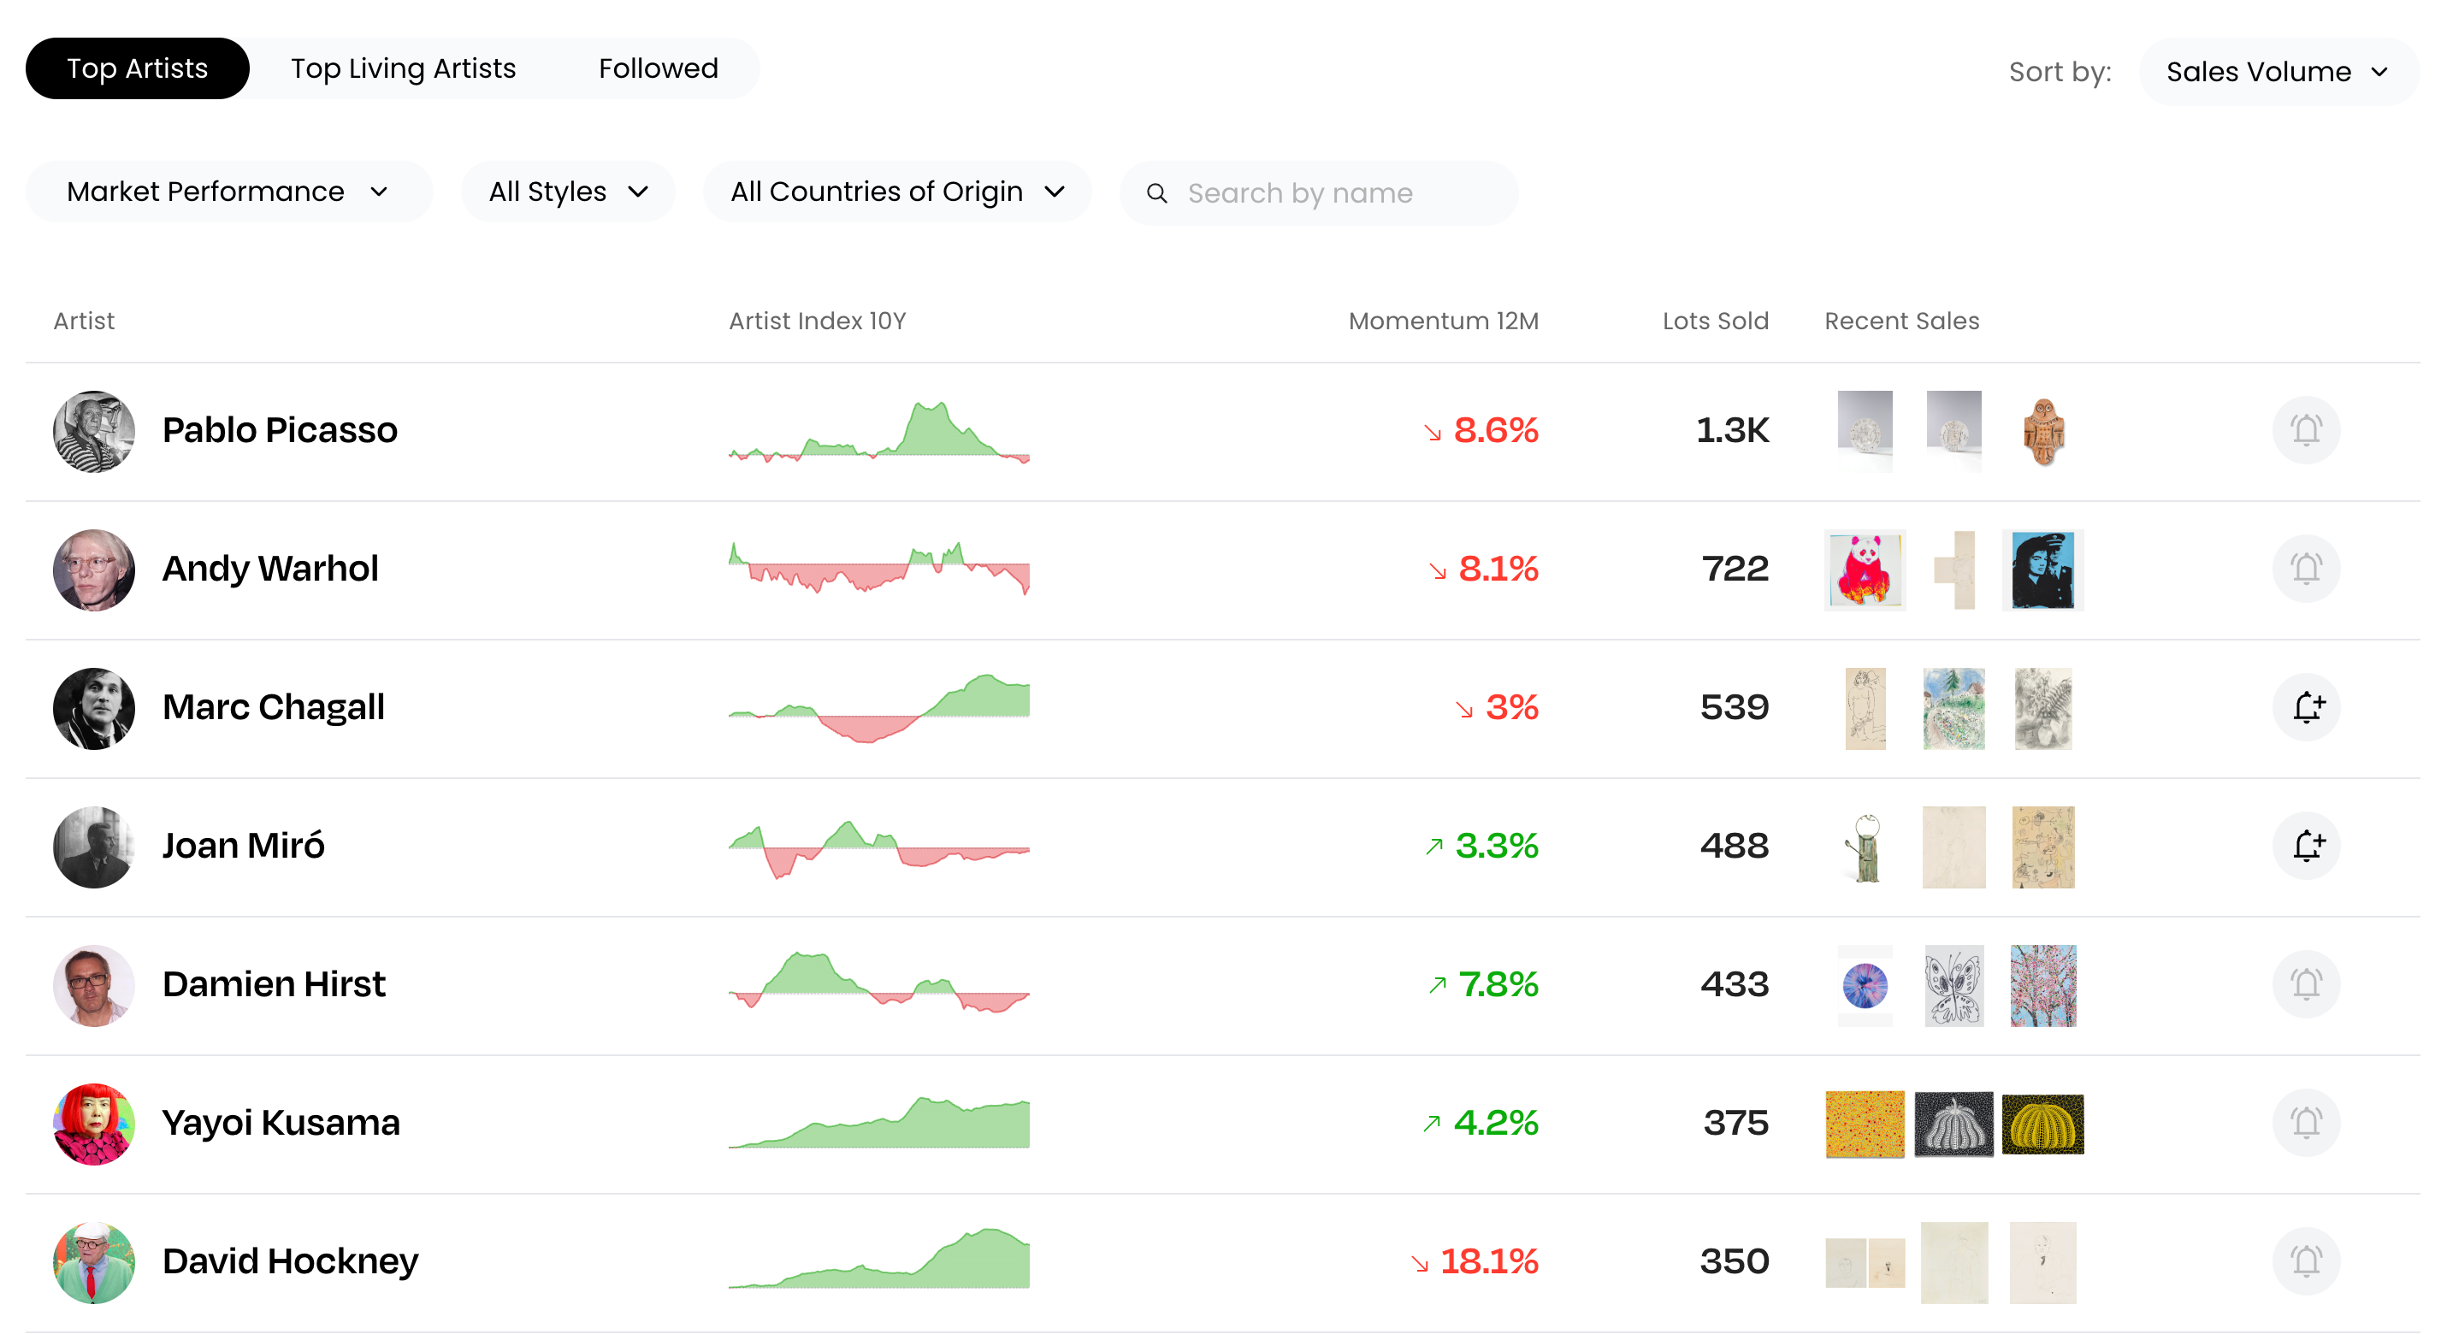
Task: Open Hirst's butterfly drawing thumbnail
Action: (1953, 984)
